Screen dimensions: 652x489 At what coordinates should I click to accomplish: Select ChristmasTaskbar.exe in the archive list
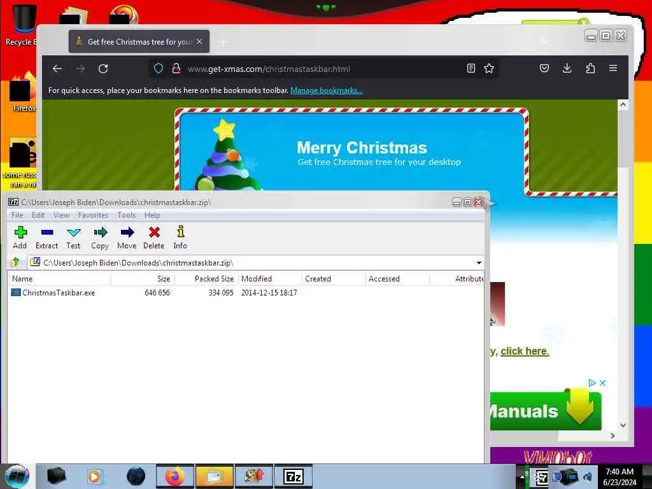pyautogui.click(x=59, y=293)
